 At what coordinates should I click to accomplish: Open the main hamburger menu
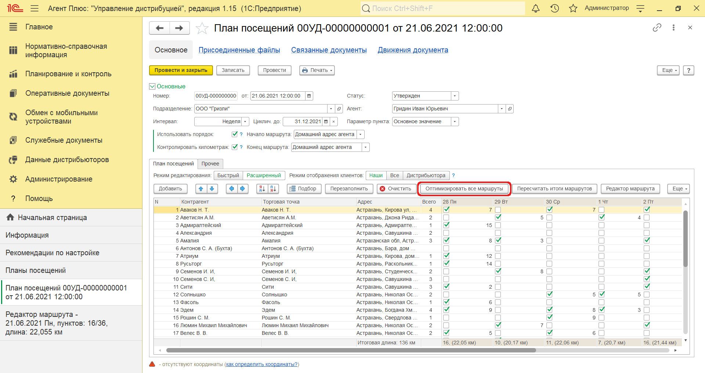click(35, 8)
